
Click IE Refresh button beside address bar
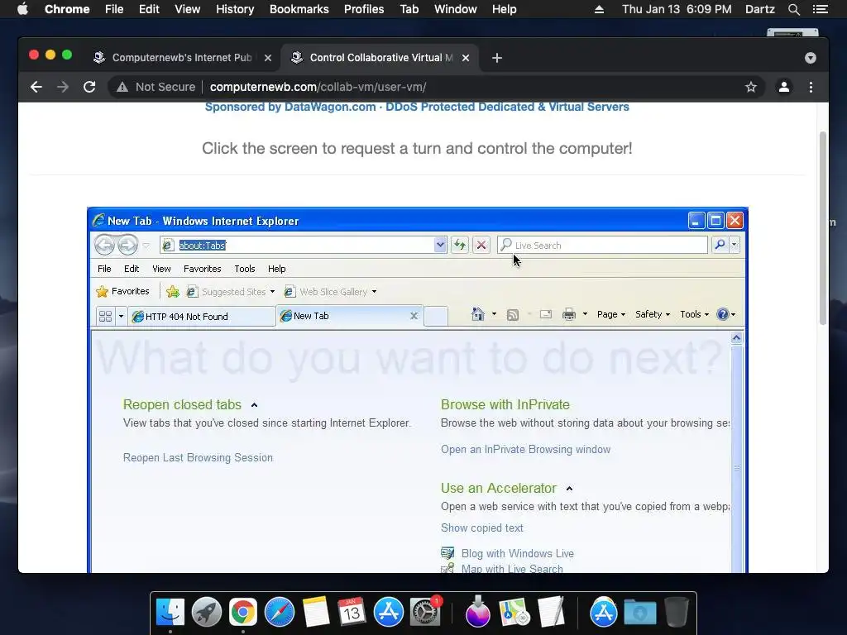click(x=460, y=245)
